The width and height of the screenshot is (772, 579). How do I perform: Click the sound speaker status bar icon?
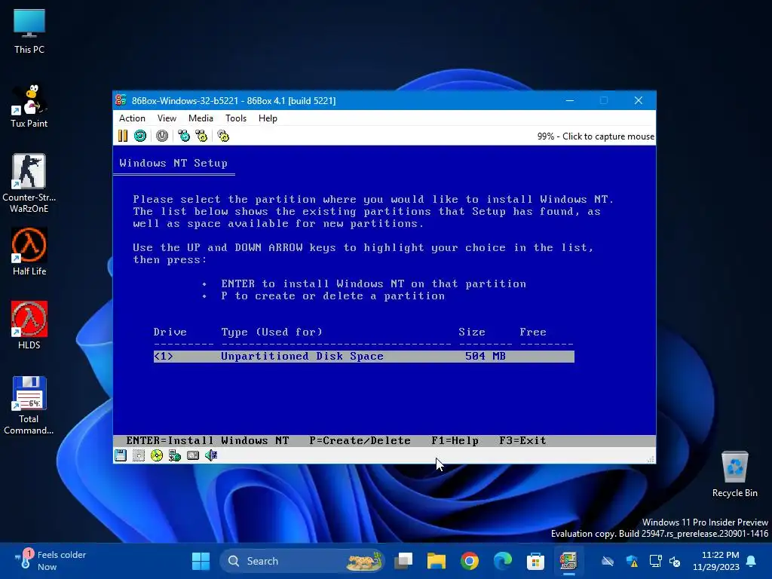[211, 455]
